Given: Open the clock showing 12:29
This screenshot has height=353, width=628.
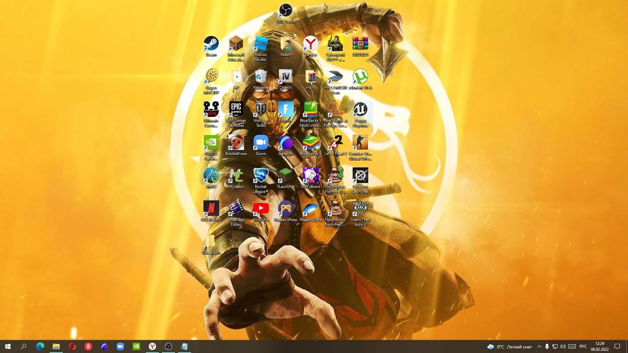Looking at the screenshot, I should (x=600, y=346).
